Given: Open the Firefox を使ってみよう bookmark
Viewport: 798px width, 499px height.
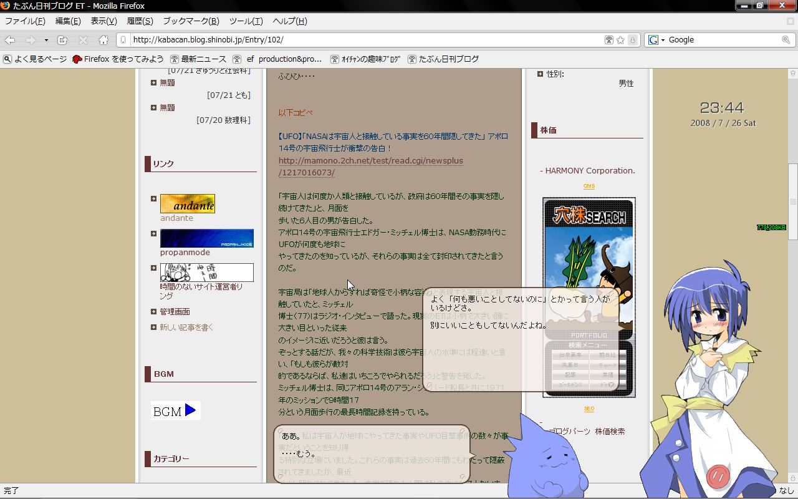Looking at the screenshot, I should point(118,59).
